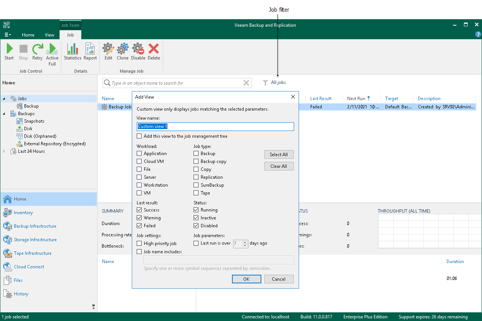The height and width of the screenshot is (321, 482).
Task: Increase the days ago spinner value
Action: (245, 242)
